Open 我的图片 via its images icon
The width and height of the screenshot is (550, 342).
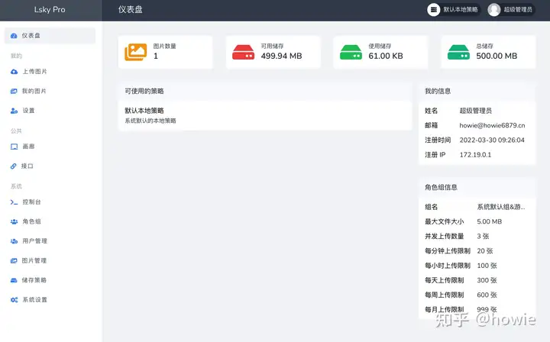click(x=14, y=91)
